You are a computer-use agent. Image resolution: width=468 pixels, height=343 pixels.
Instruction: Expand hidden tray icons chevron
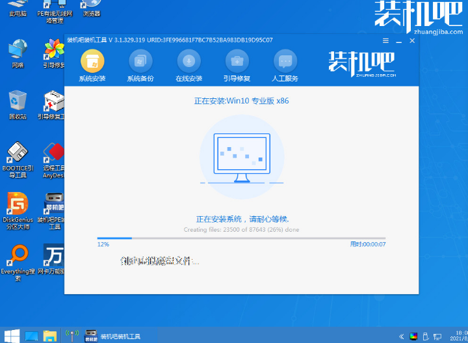tap(402, 336)
